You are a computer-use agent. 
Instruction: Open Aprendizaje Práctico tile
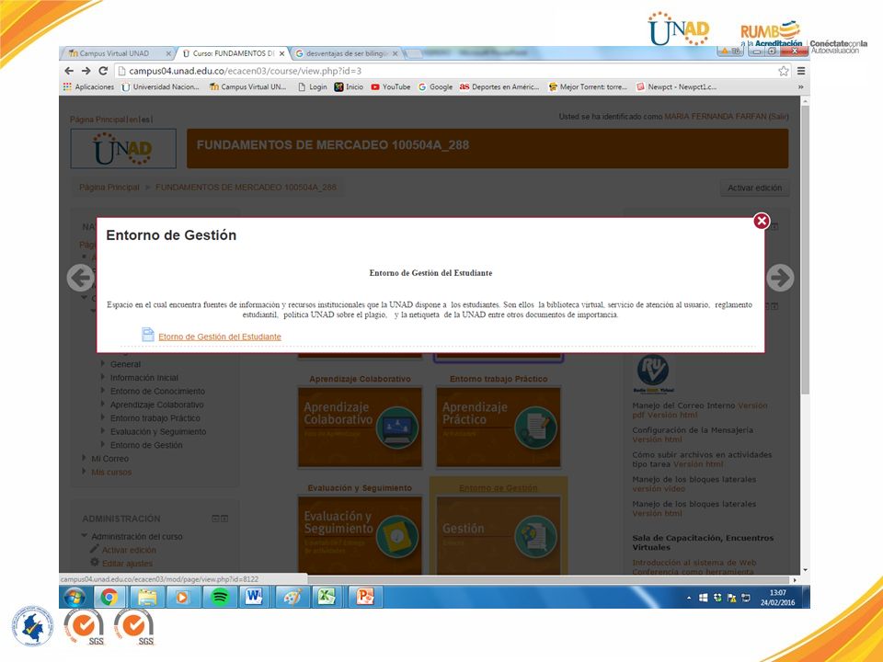pos(499,428)
